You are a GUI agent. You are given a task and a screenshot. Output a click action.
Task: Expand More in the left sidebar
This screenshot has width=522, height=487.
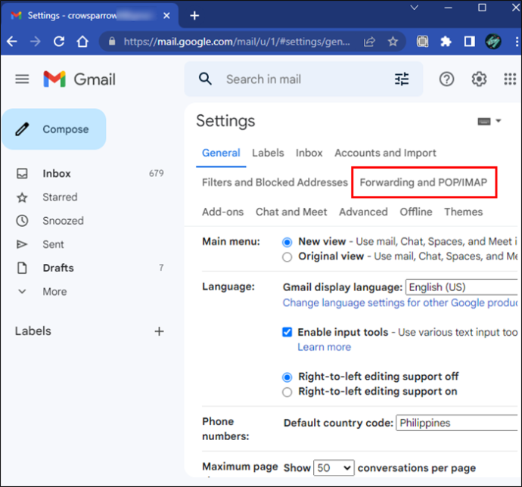coord(54,292)
